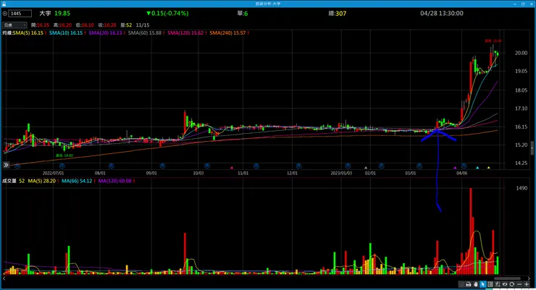The height and width of the screenshot is (290, 536).
Task: Click the 單:6 single volume value
Action: (x=243, y=14)
